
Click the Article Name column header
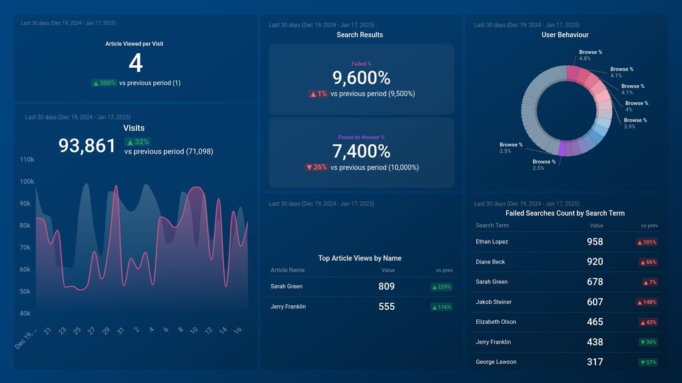[x=287, y=270]
